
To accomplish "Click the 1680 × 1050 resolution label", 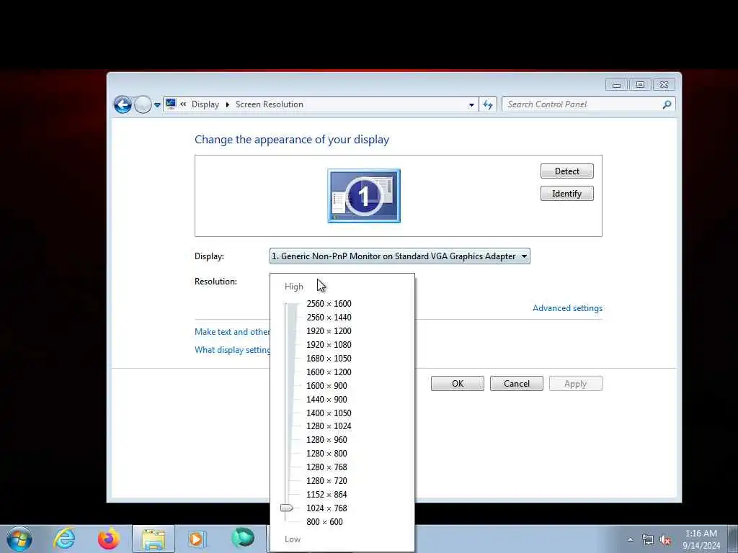I will tap(329, 359).
